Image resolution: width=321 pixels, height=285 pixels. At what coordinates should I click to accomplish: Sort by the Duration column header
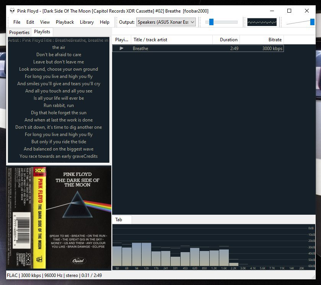226,40
